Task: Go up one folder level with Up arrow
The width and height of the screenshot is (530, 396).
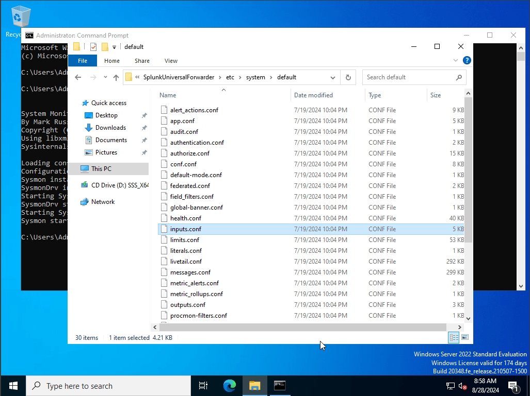Action: click(x=116, y=78)
